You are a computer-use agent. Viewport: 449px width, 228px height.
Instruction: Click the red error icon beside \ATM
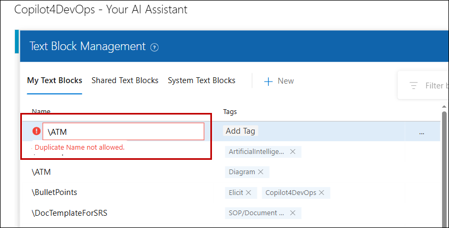pyautogui.click(x=36, y=131)
